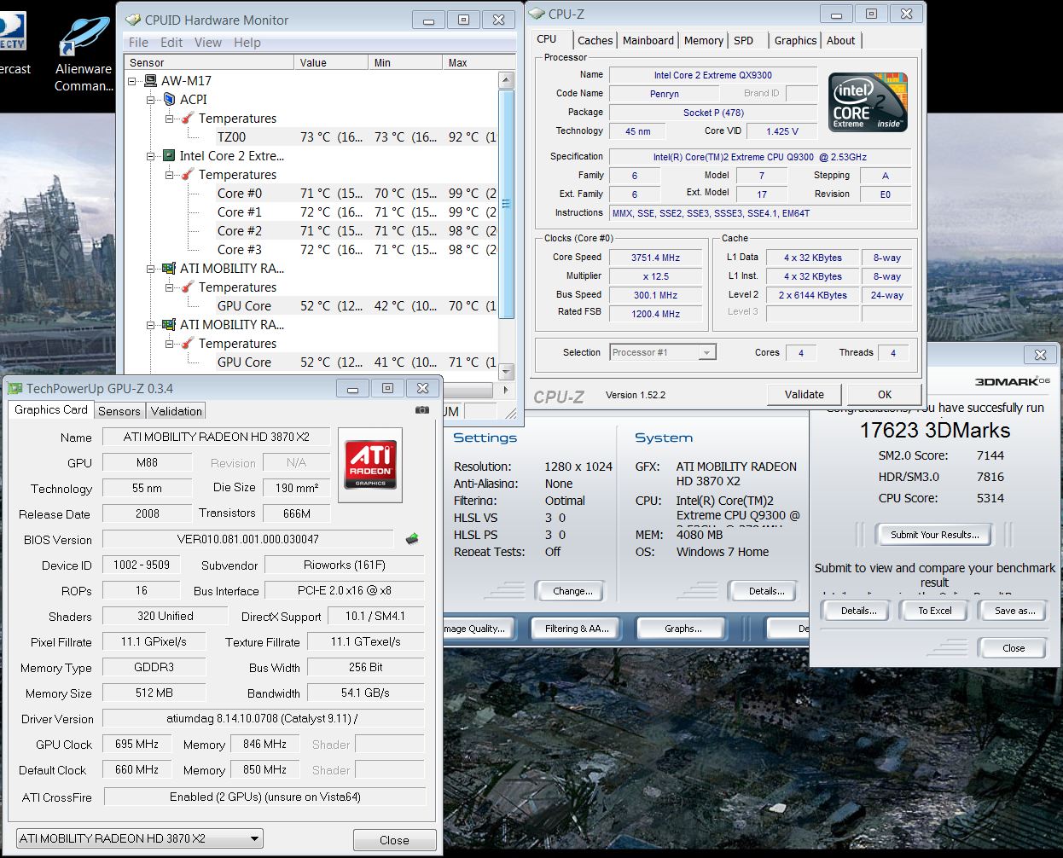Click the Graphs button in 3DMark
1063x858 pixels.
[683, 629]
